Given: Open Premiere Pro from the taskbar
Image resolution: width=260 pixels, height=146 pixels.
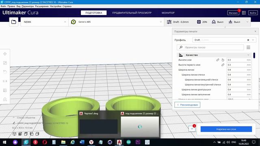Looking at the screenshot, I should 138,142.
